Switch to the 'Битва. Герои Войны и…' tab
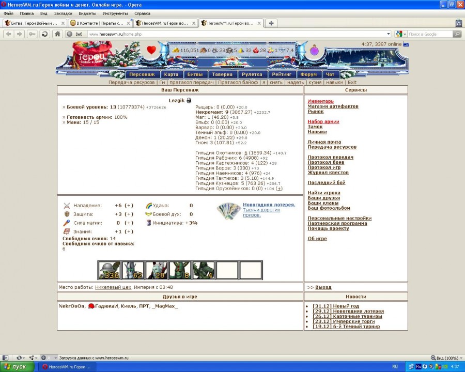Screen dimensions: 465x372 tap(35, 23)
